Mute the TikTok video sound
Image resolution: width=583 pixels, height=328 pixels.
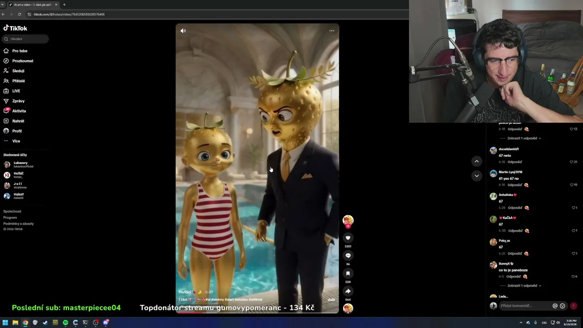click(x=183, y=31)
